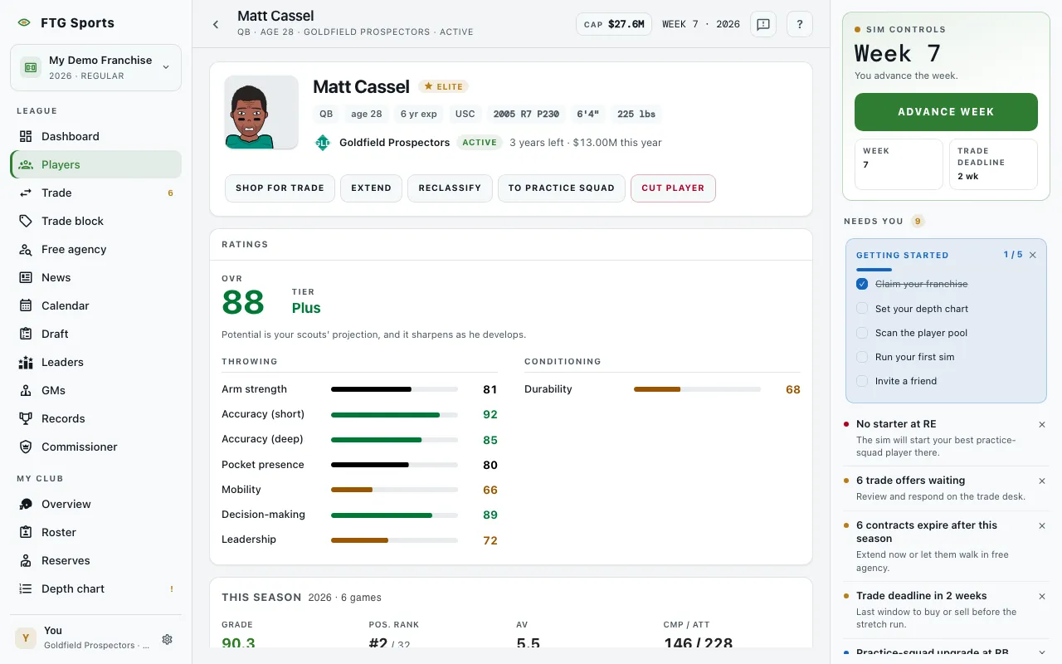This screenshot has width=1062, height=664.
Task: Check Scan the player pool
Action: click(x=862, y=332)
